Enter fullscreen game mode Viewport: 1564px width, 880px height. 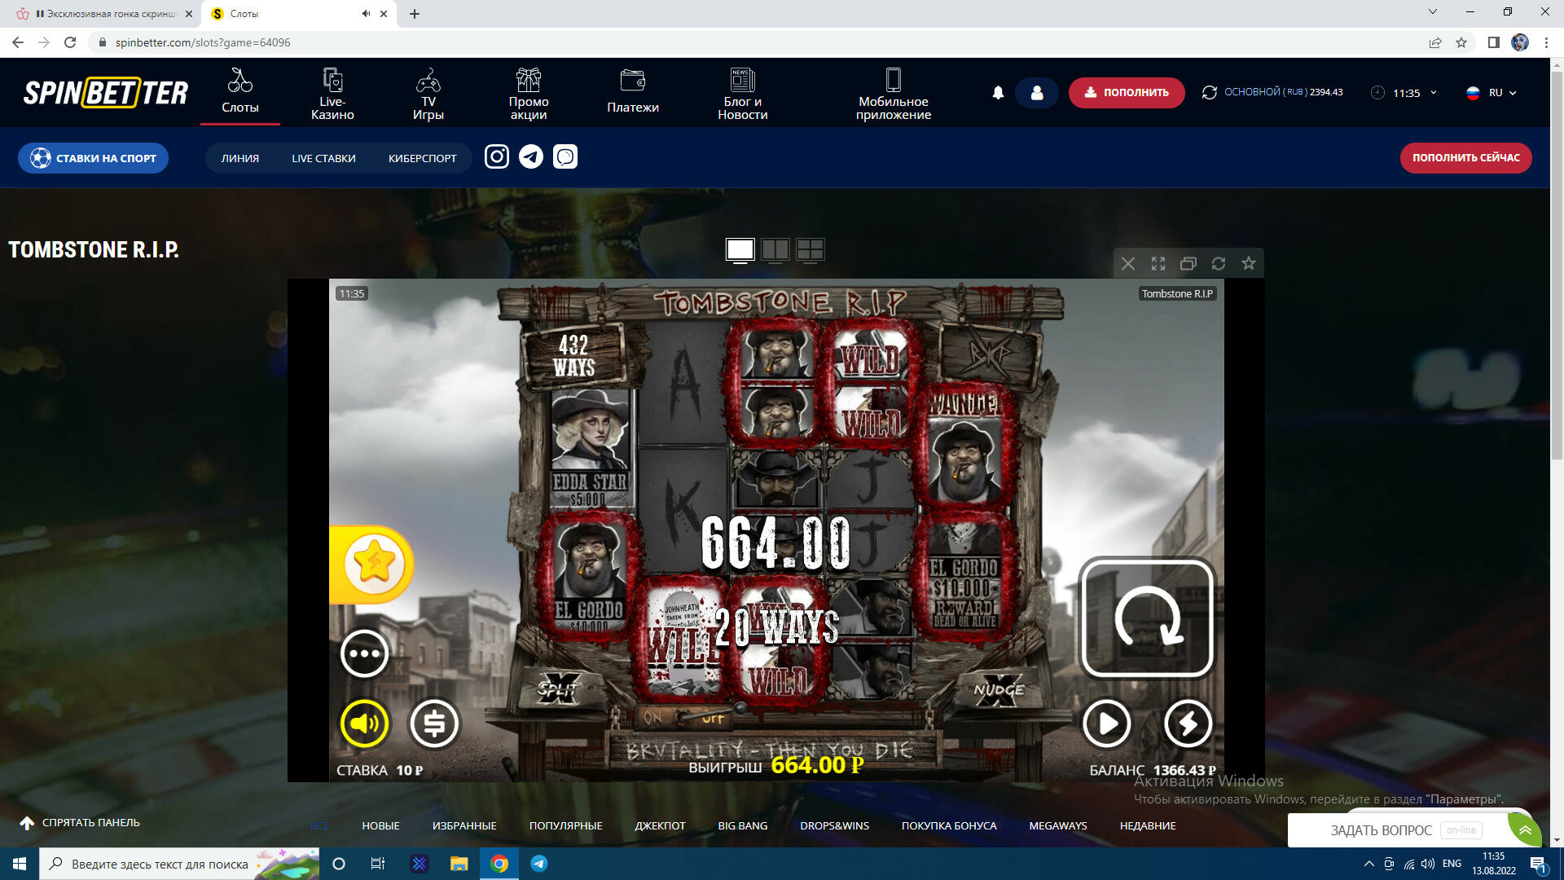(1158, 263)
